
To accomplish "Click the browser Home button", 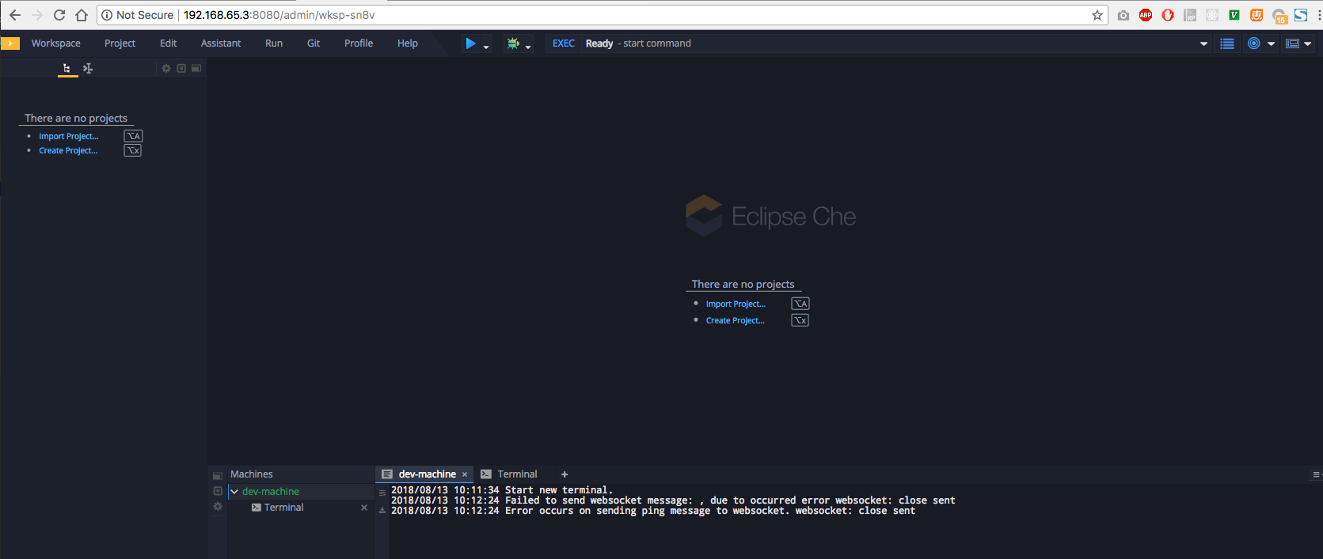I will tap(81, 15).
